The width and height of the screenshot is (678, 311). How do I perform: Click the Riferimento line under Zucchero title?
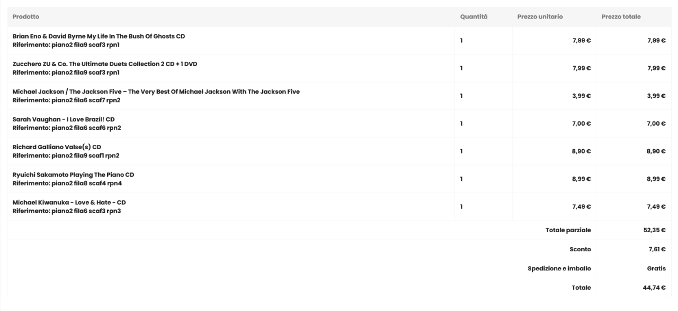click(66, 72)
